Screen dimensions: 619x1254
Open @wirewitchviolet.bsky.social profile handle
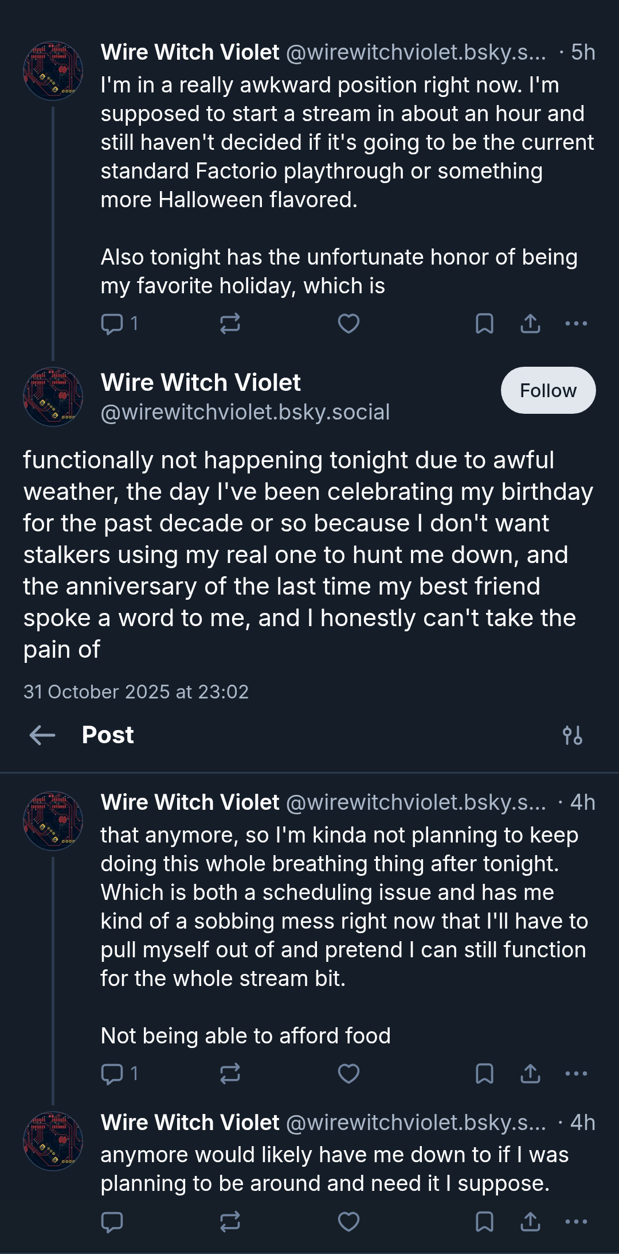click(245, 412)
